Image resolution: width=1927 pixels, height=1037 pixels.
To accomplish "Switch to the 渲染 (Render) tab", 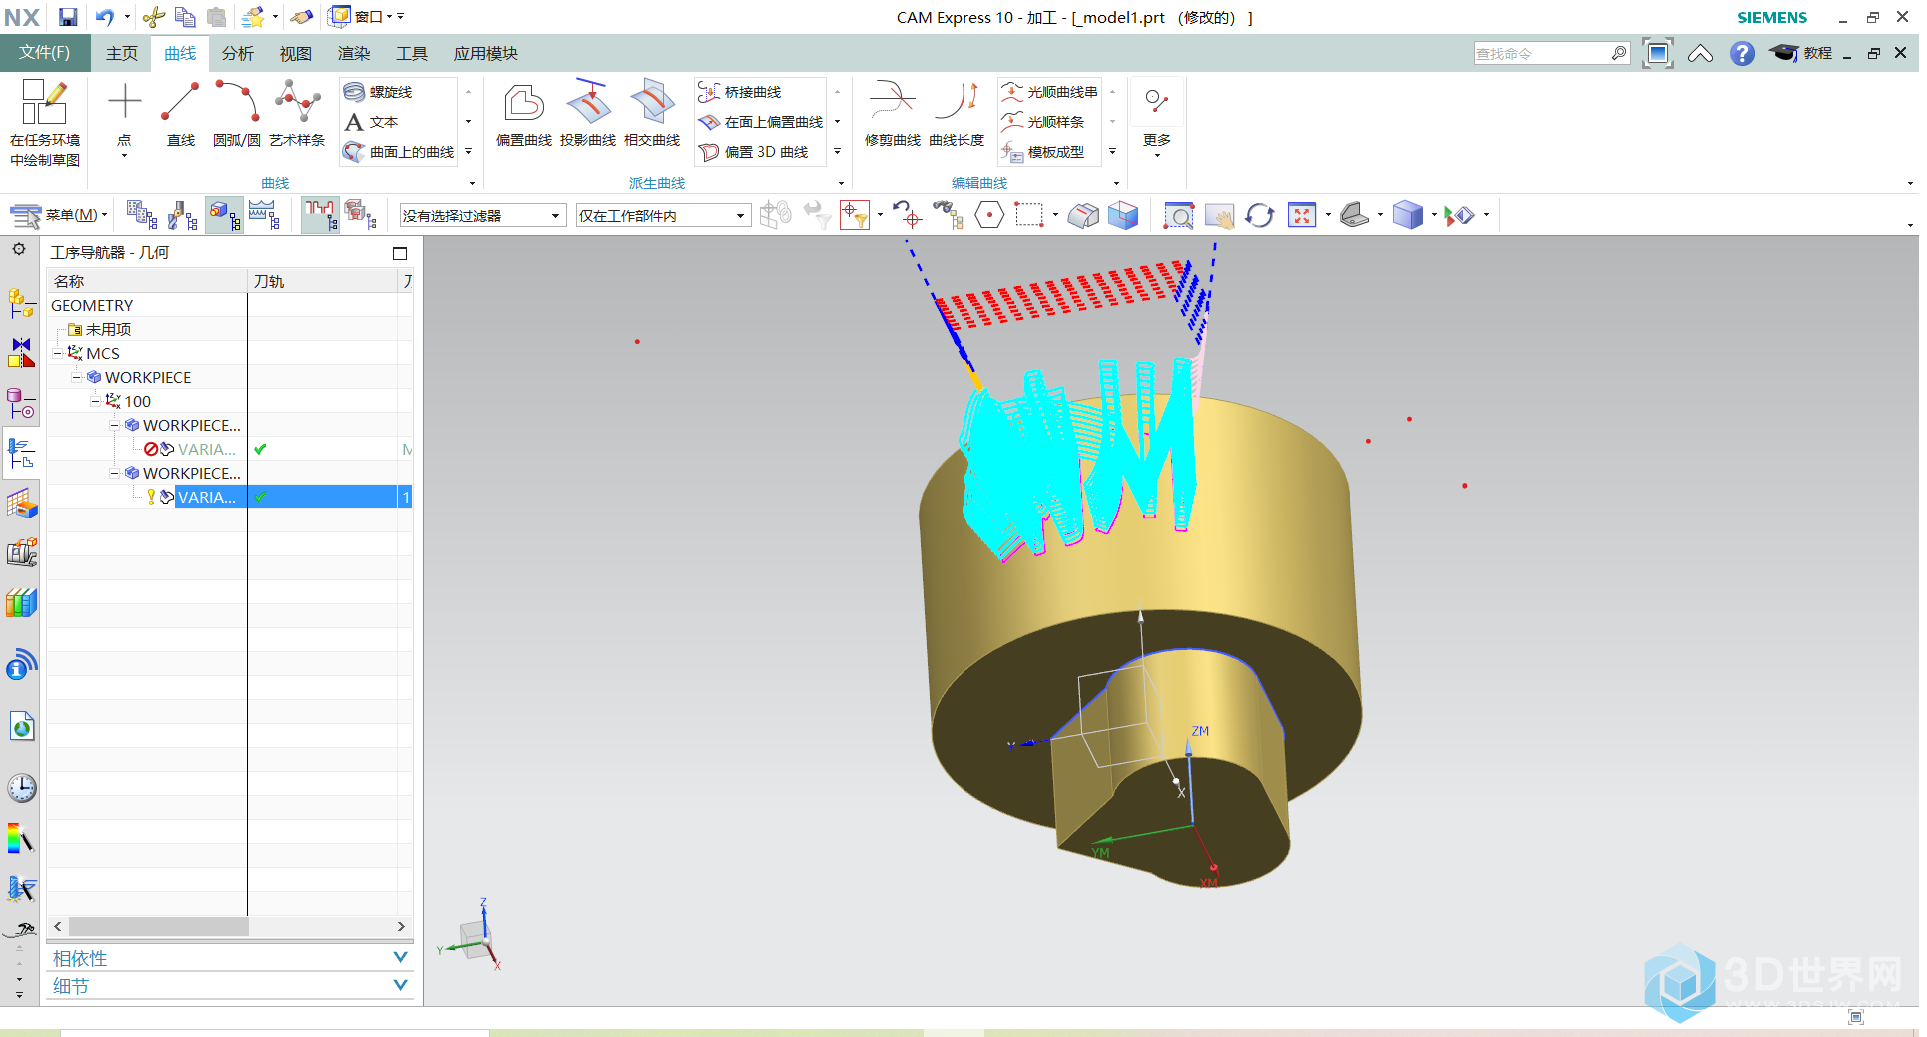I will point(354,53).
